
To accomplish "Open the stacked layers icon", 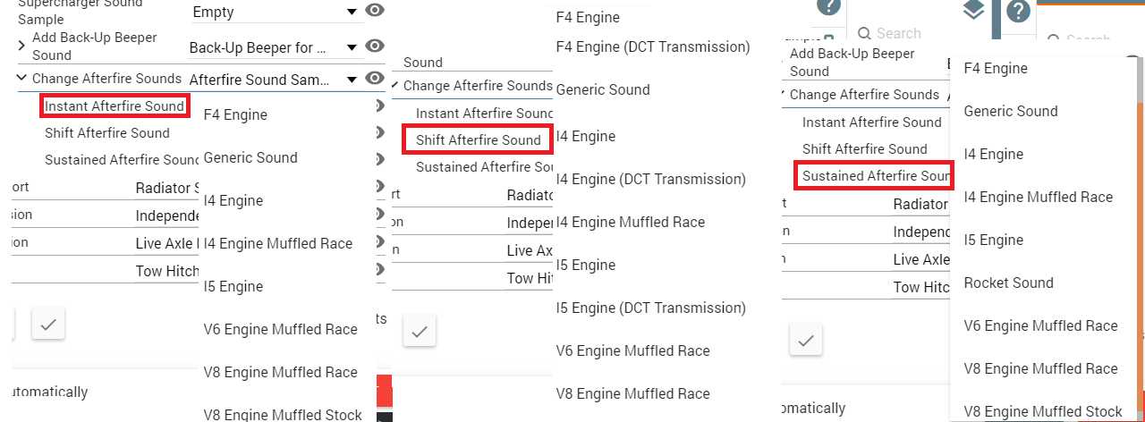I will click(974, 12).
